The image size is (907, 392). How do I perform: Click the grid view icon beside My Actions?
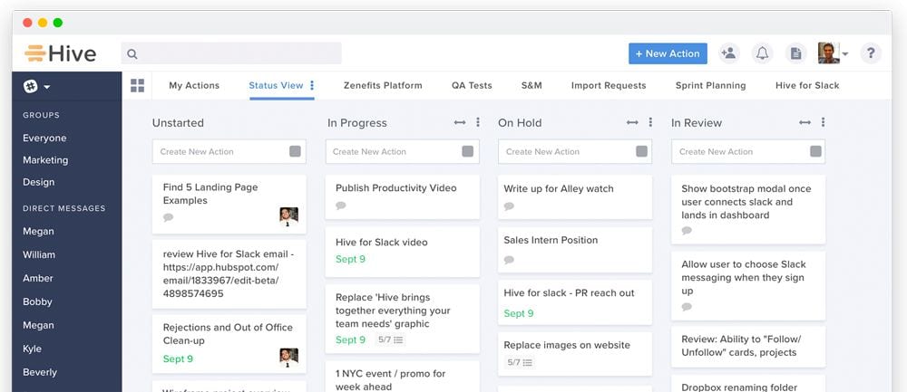click(x=138, y=85)
